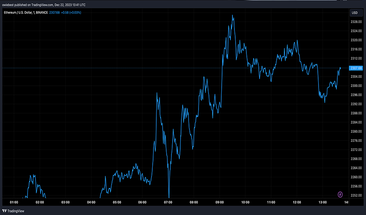Select the 09:00 time axis label

pyautogui.click(x=219, y=202)
